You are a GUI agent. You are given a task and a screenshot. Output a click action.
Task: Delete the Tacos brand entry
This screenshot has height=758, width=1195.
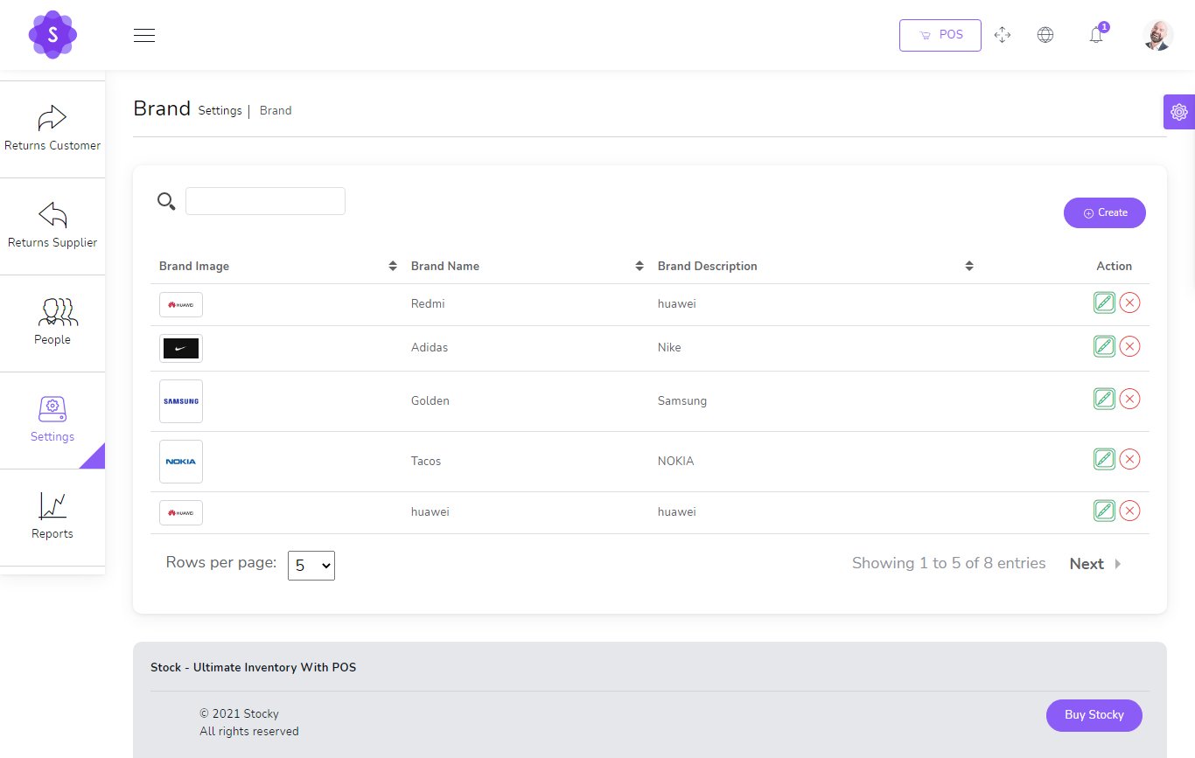tap(1129, 460)
